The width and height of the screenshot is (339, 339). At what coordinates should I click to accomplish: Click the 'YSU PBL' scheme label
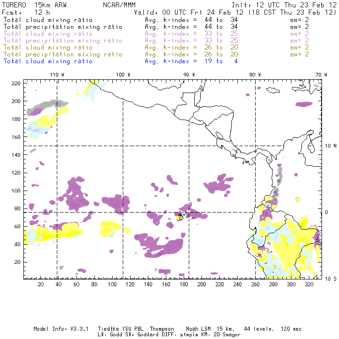click(132, 329)
